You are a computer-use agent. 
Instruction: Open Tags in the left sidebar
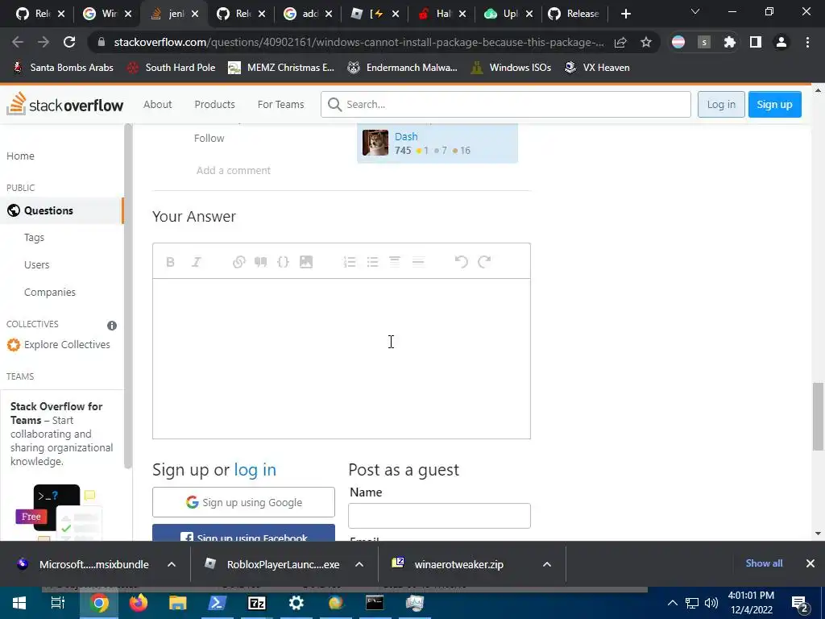point(34,238)
